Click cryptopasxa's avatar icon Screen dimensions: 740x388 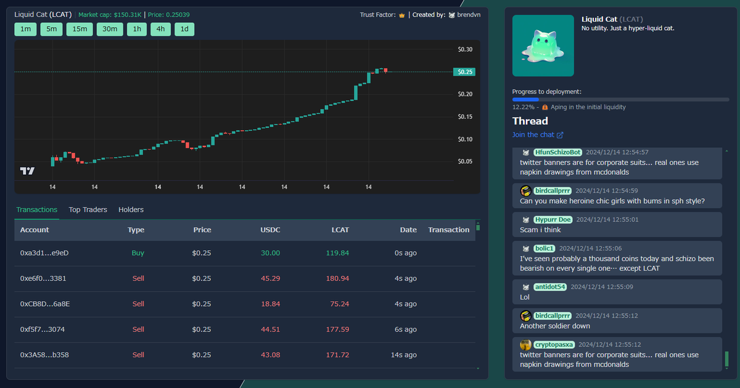(x=525, y=345)
